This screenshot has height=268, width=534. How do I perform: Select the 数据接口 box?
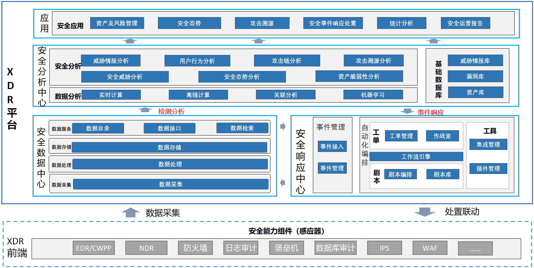pos(169,129)
